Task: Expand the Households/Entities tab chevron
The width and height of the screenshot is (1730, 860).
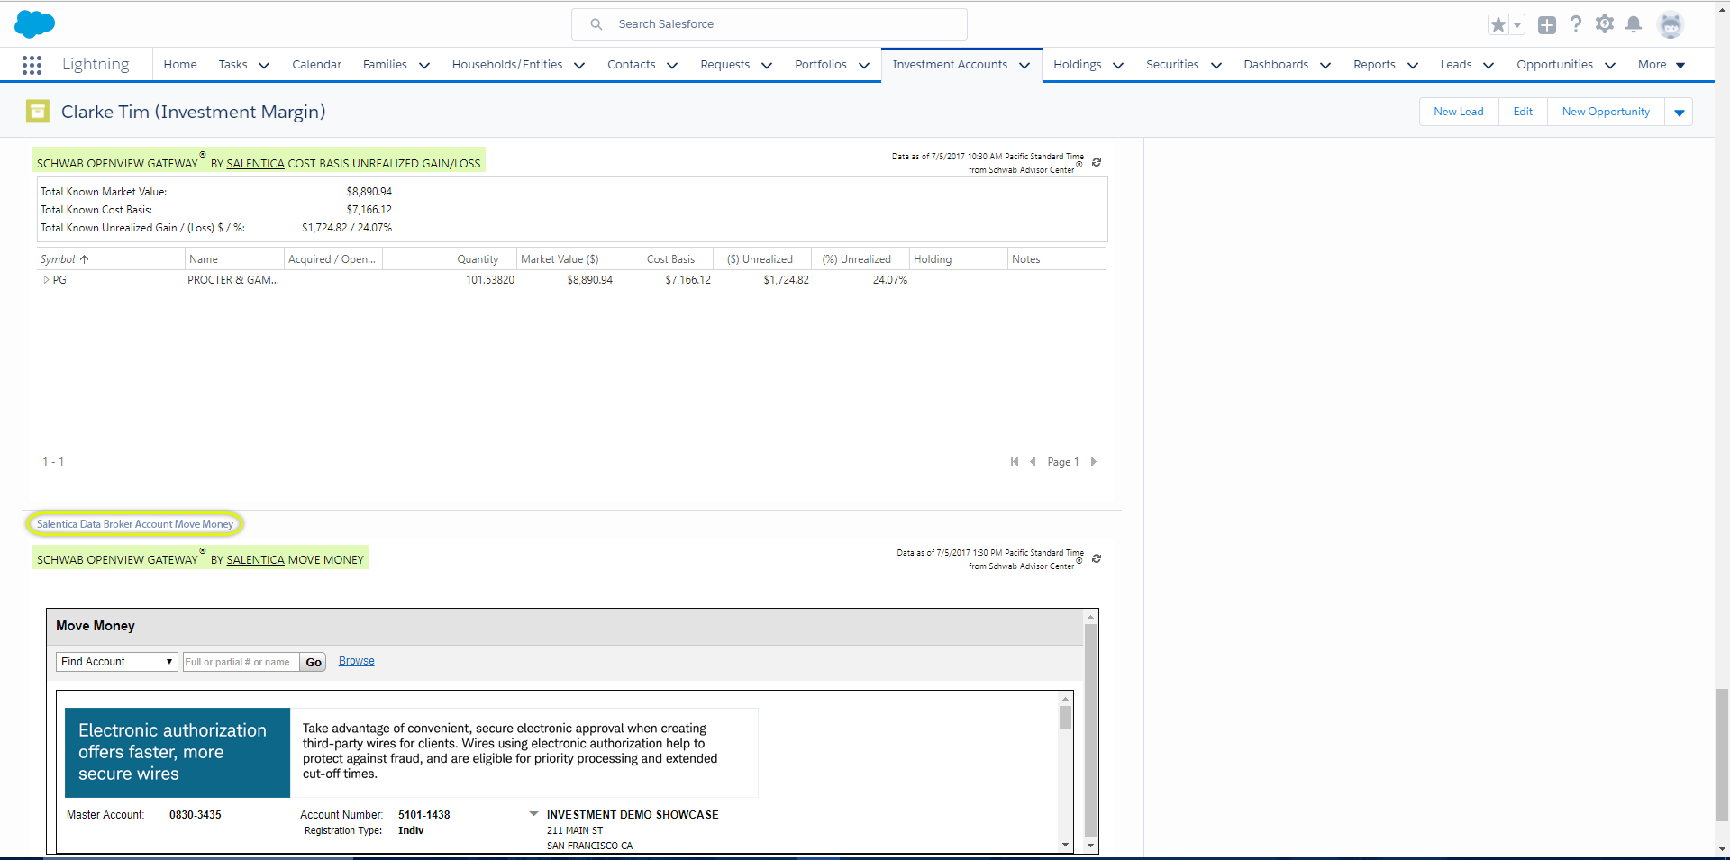Action: (579, 66)
